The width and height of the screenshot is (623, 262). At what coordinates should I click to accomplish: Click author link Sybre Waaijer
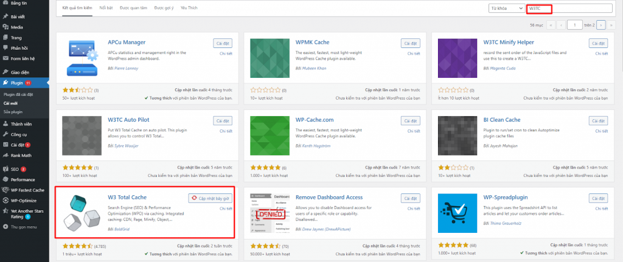[127, 146]
